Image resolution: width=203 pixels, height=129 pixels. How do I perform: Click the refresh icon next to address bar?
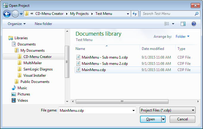135,14
